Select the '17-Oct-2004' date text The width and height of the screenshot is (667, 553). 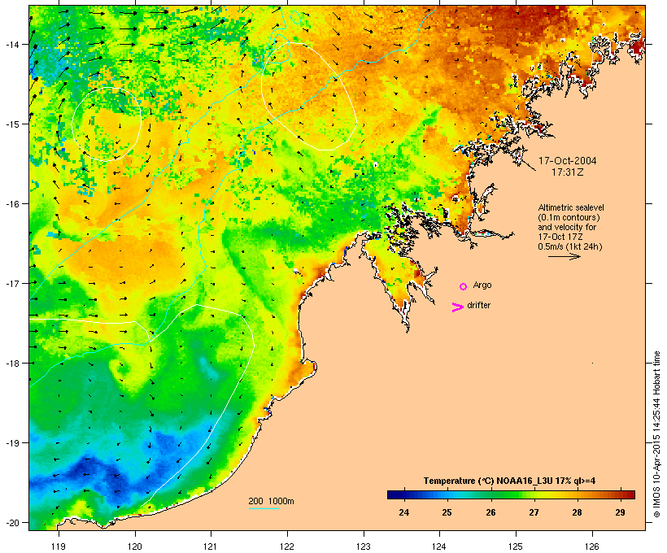coord(568,161)
